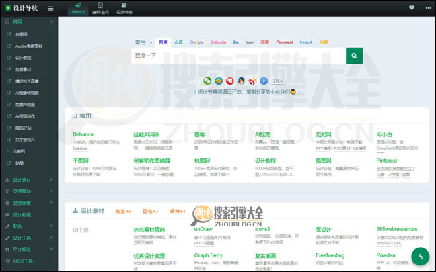The width and height of the screenshot is (436, 272).
Task: Click the bookmark icon in 常用 section header
Action: [x=75, y=116]
